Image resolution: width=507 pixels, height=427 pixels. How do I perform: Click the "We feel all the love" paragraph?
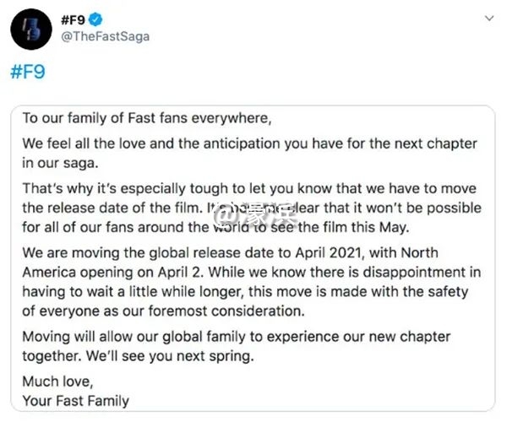tap(249, 144)
